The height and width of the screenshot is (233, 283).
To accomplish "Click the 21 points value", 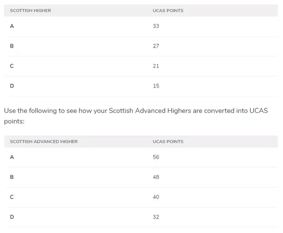I will 156,66.
